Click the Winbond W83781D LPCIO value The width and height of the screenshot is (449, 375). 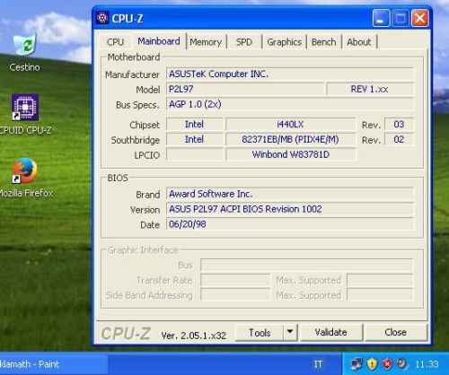click(290, 154)
